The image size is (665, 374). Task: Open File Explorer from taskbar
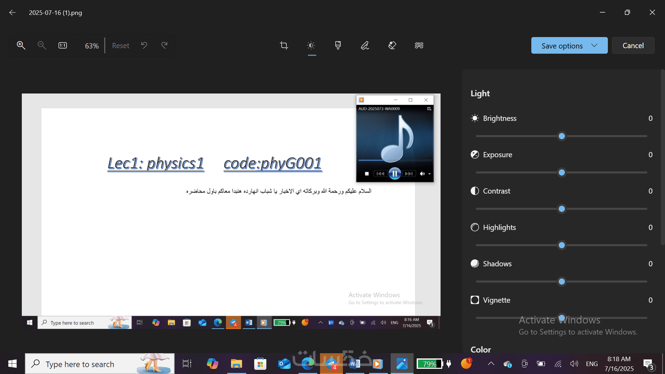coord(236,364)
